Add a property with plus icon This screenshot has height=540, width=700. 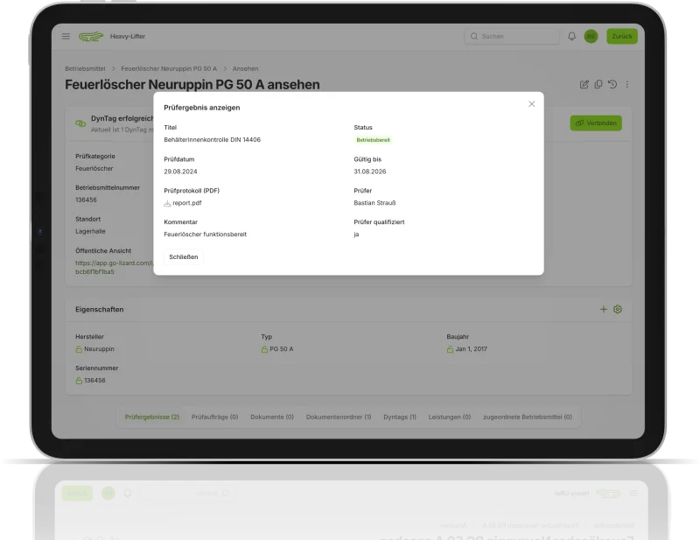[603, 310]
